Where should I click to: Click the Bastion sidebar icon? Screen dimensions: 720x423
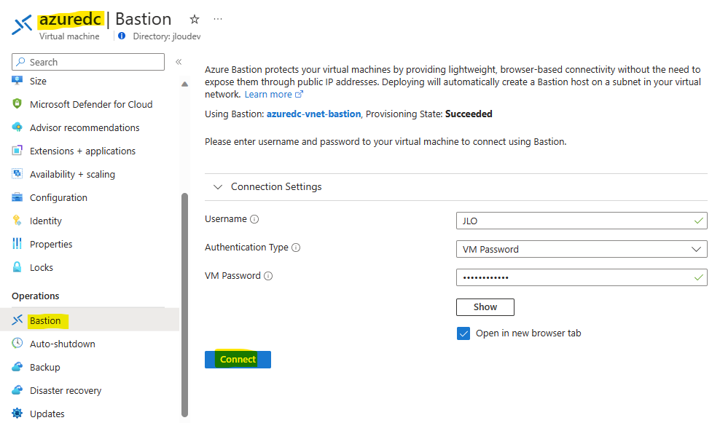[17, 320]
